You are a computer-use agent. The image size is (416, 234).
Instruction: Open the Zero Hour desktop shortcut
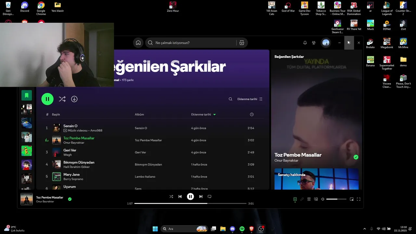pyautogui.click(x=173, y=7)
